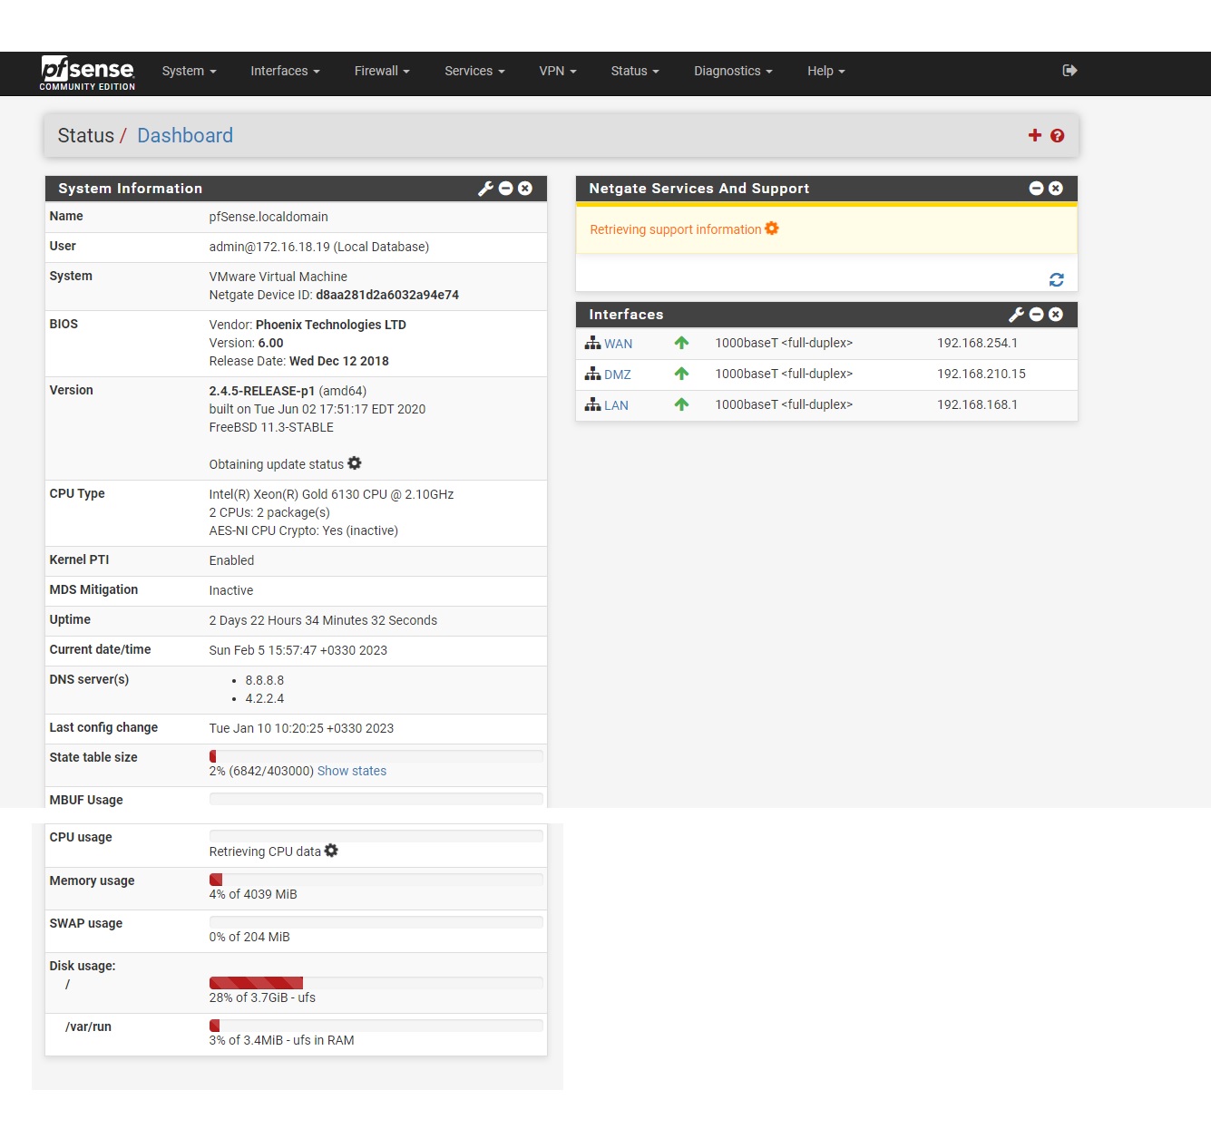Viewport: 1211px width, 1148px height.
Task: Click the red plus add widget icon
Action: (x=1034, y=135)
